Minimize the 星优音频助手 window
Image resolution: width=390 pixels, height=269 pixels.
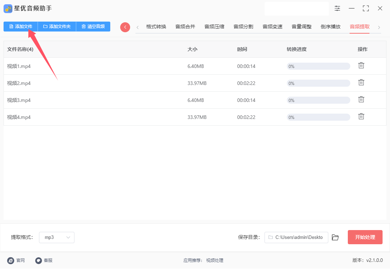click(x=351, y=8)
